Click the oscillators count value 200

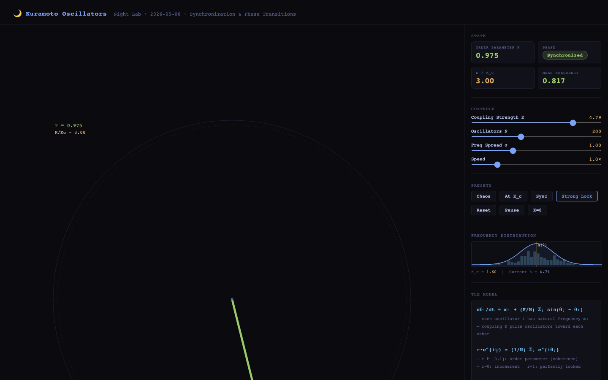coord(597,131)
